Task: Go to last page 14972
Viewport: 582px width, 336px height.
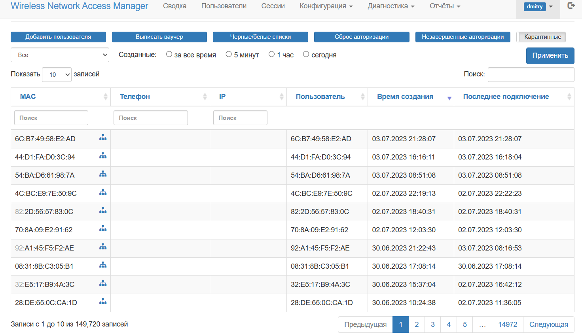Action: point(508,325)
